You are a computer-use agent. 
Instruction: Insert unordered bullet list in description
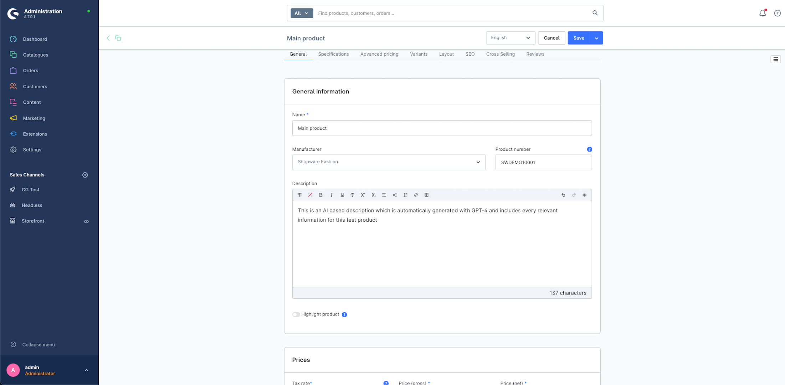395,195
